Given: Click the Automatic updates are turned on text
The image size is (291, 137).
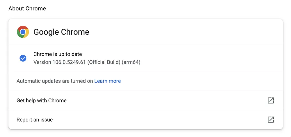Looking at the screenshot, I should point(55,81).
